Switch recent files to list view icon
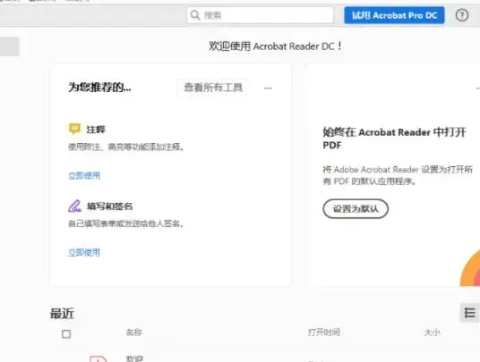 (469, 313)
